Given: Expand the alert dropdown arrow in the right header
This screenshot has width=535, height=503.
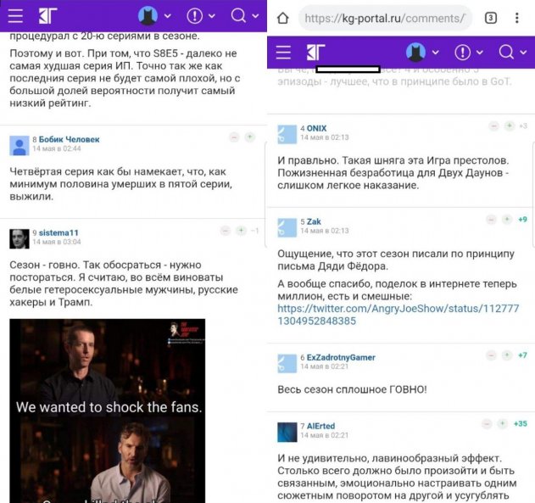Looking at the screenshot, I should (x=480, y=53).
